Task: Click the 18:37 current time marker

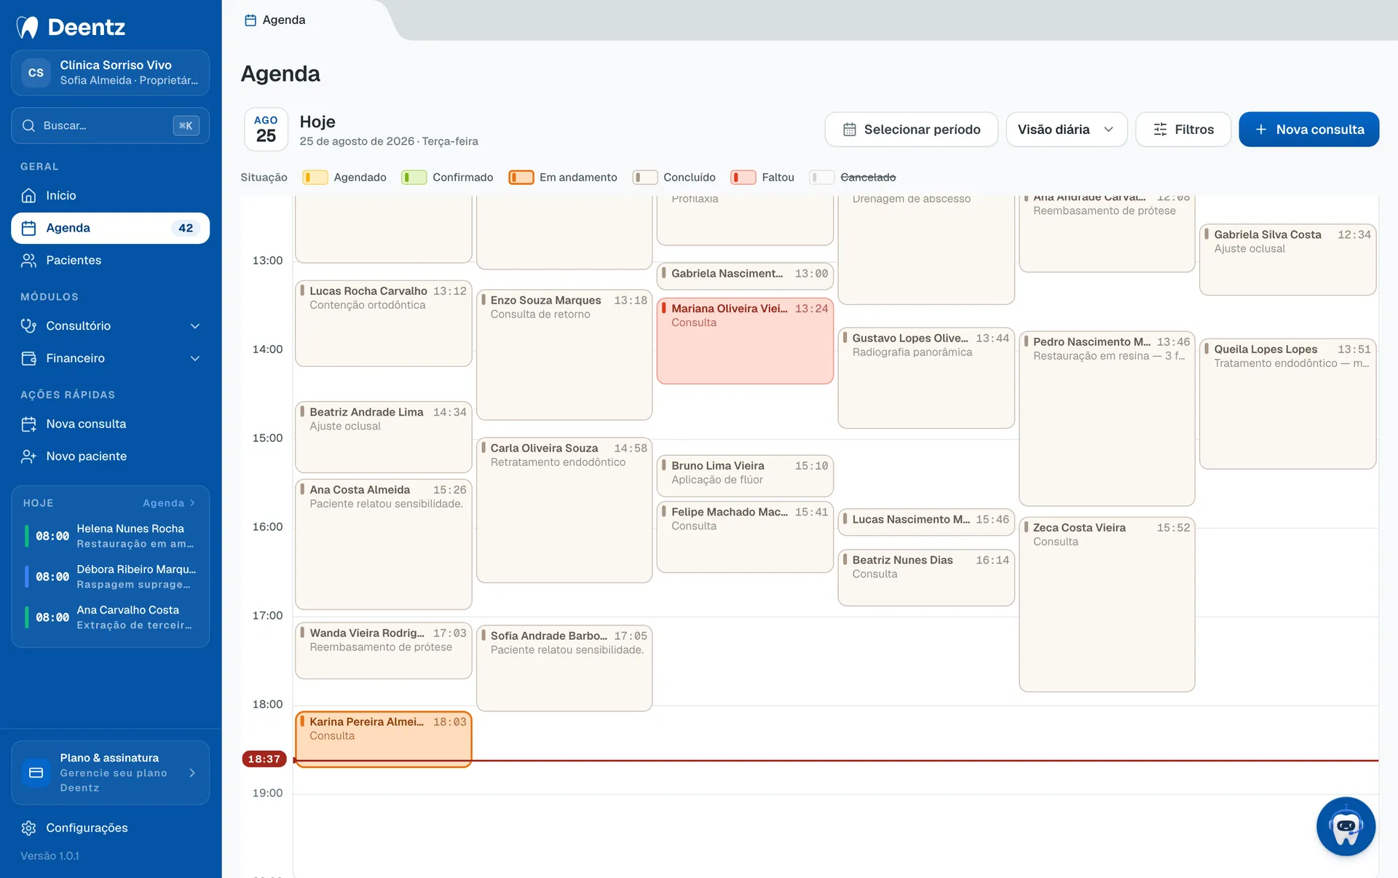Action: [x=264, y=759]
